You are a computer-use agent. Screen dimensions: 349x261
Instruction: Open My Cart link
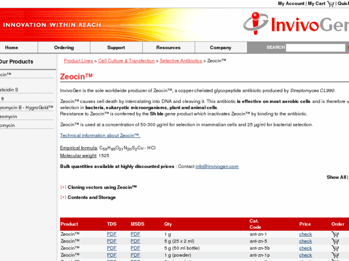316,3
